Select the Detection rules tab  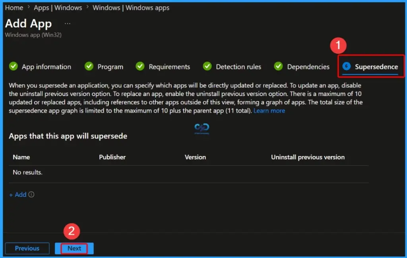(x=238, y=67)
